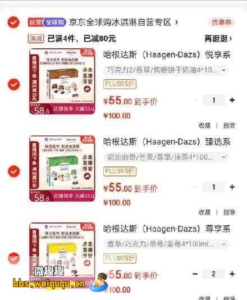
Task: Decrease quantity of the 尊享系 item
Action: [x=195, y=274]
